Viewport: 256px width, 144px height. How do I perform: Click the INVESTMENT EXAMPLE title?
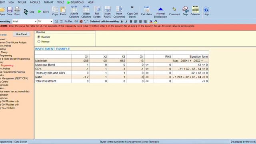[x=52, y=49]
